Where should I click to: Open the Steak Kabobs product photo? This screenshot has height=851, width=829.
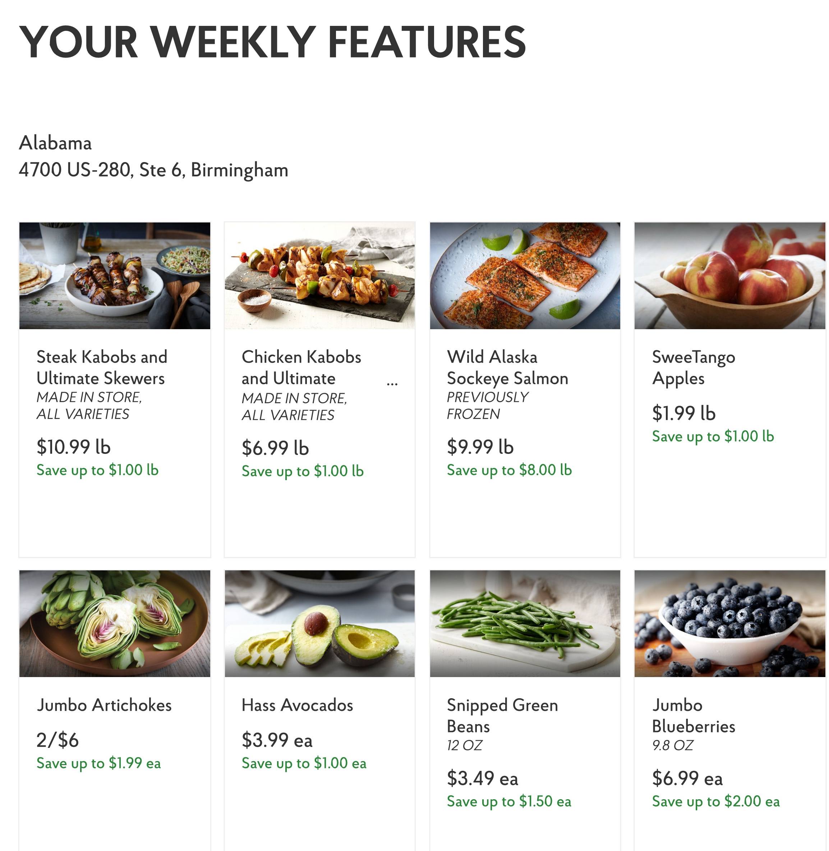[x=115, y=276]
